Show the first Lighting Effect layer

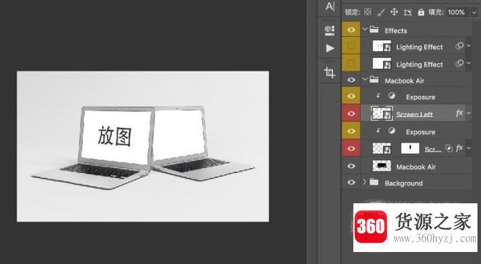[351, 47]
